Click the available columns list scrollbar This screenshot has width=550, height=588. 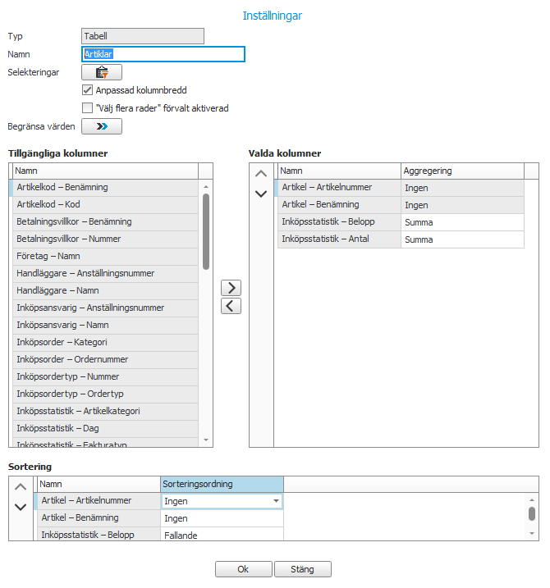pos(206,246)
